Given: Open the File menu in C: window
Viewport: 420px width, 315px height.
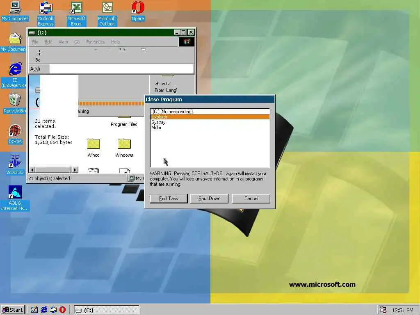Looking at the screenshot, I should coord(35,42).
